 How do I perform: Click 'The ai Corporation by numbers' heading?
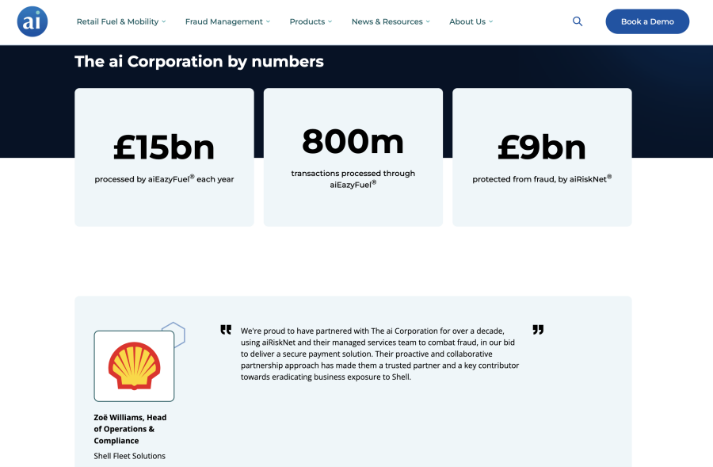click(x=199, y=62)
